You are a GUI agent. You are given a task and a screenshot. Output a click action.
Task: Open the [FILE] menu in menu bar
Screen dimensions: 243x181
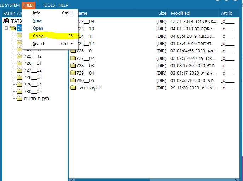coord(29,5)
